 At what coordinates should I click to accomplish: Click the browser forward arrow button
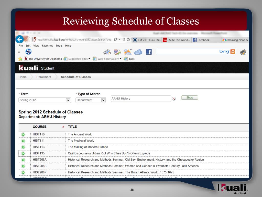27,40
